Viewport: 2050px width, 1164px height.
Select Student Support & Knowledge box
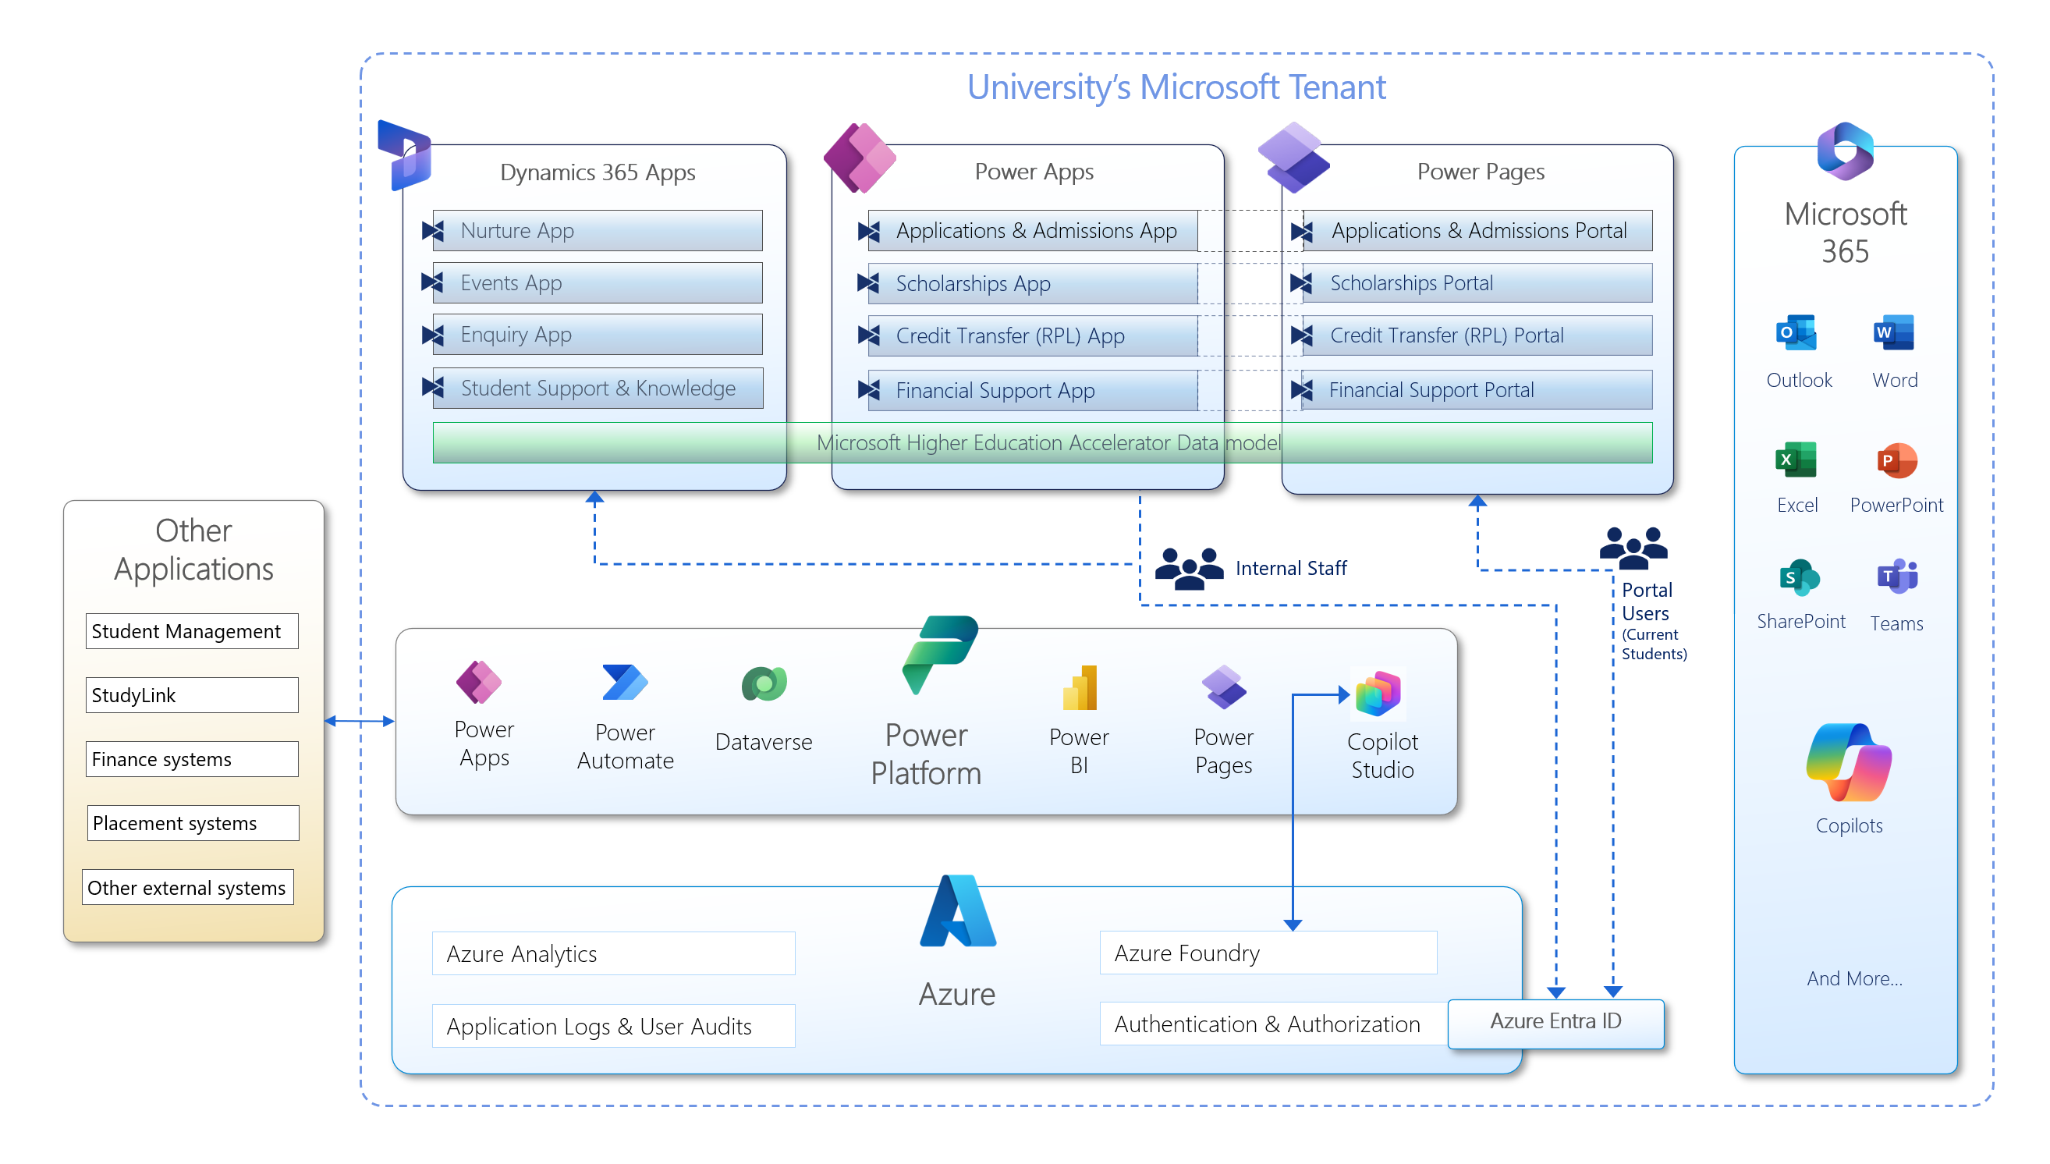(x=597, y=388)
